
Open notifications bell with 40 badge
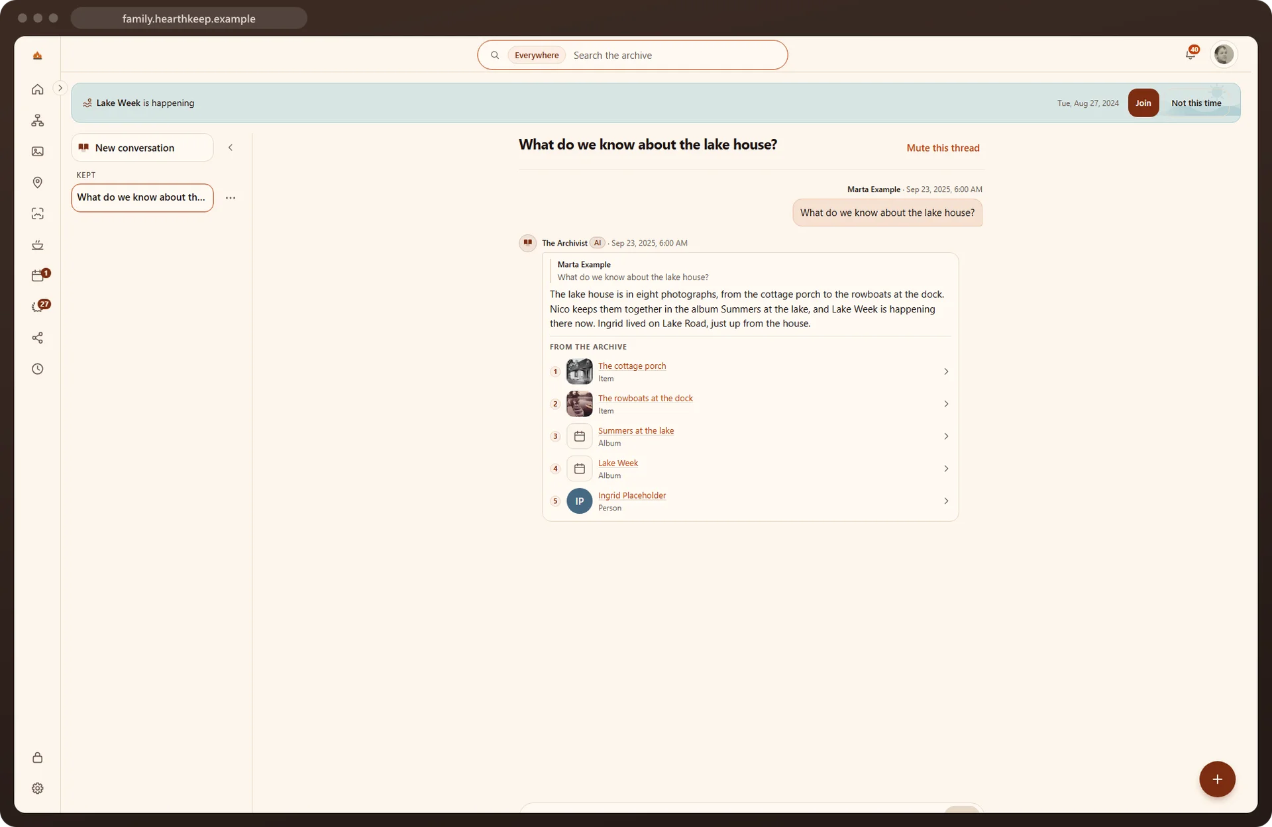pos(1191,54)
